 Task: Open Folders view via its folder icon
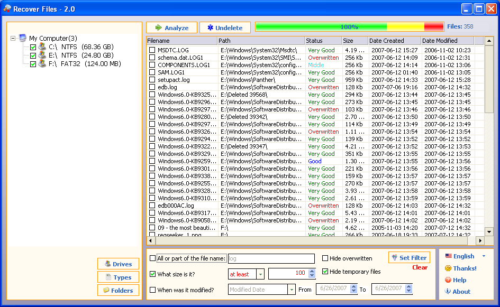pos(106,290)
